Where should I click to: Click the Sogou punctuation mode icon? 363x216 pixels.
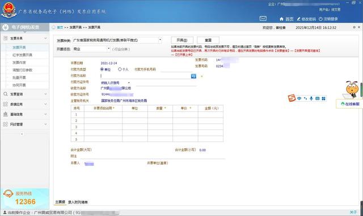coord(305,98)
